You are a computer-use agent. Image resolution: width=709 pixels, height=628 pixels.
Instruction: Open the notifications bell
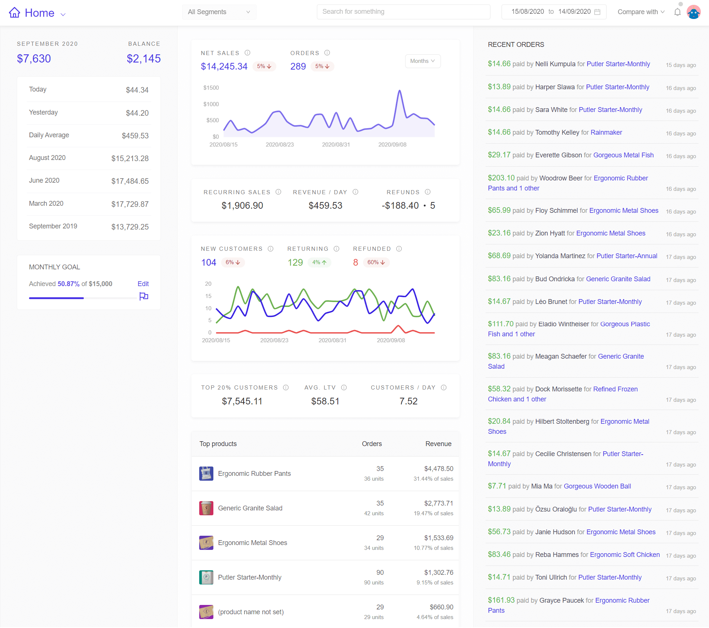[x=677, y=12]
